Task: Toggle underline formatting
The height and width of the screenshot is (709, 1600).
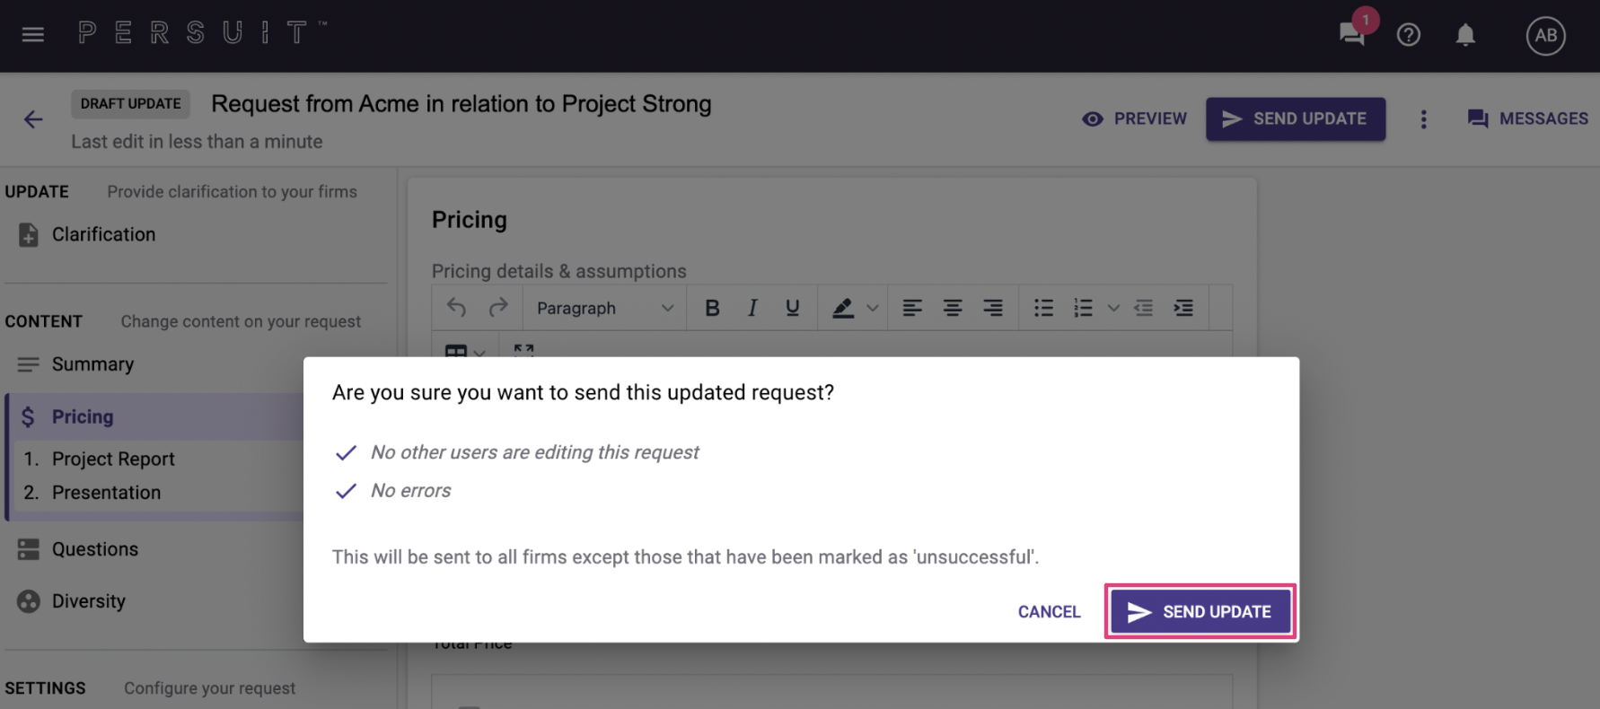Action: coord(792,308)
